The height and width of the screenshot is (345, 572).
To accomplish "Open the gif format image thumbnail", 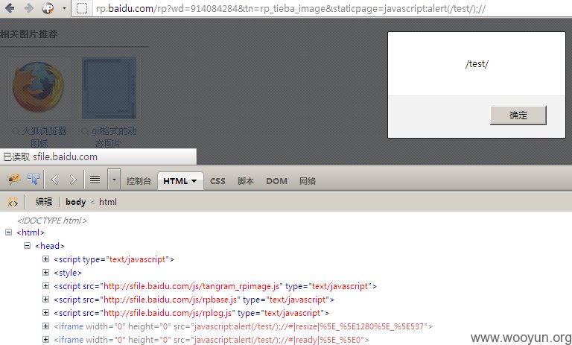I will pyautogui.click(x=109, y=88).
